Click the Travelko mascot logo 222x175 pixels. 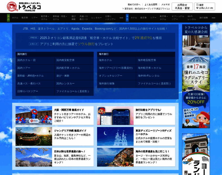(12, 6)
